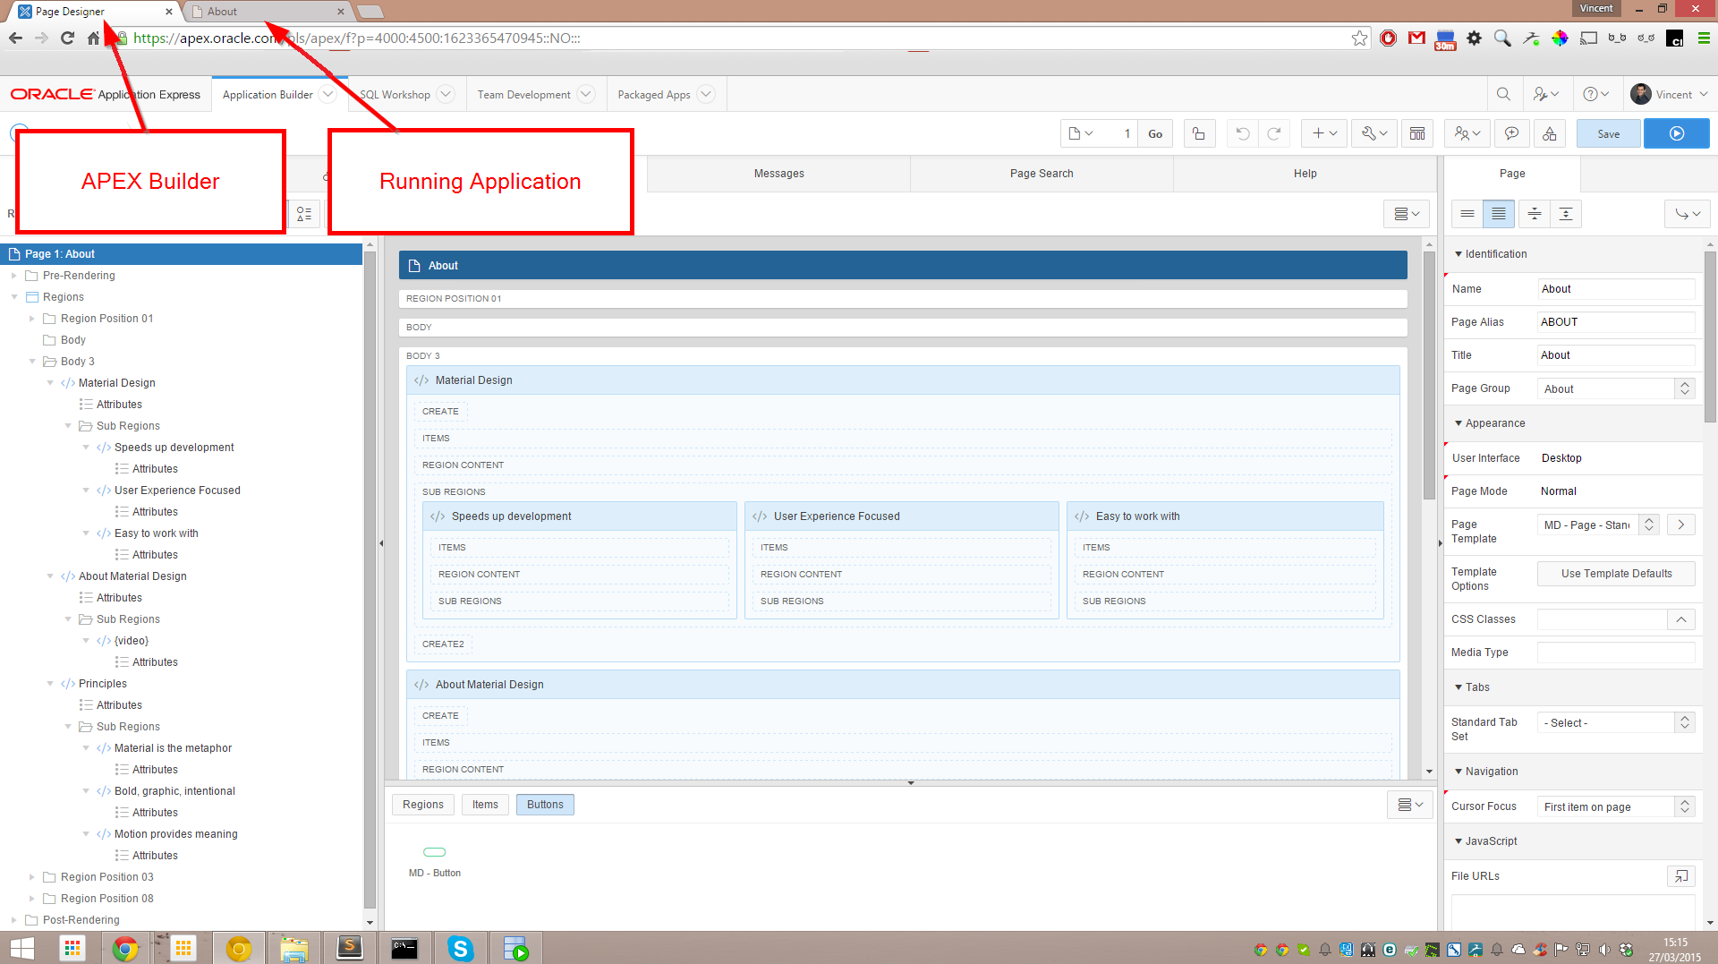Click the add comment speech bubble icon

coord(1511,133)
